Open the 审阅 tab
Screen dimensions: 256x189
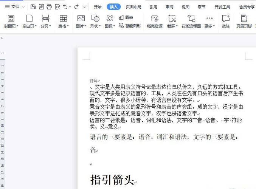[169, 7]
